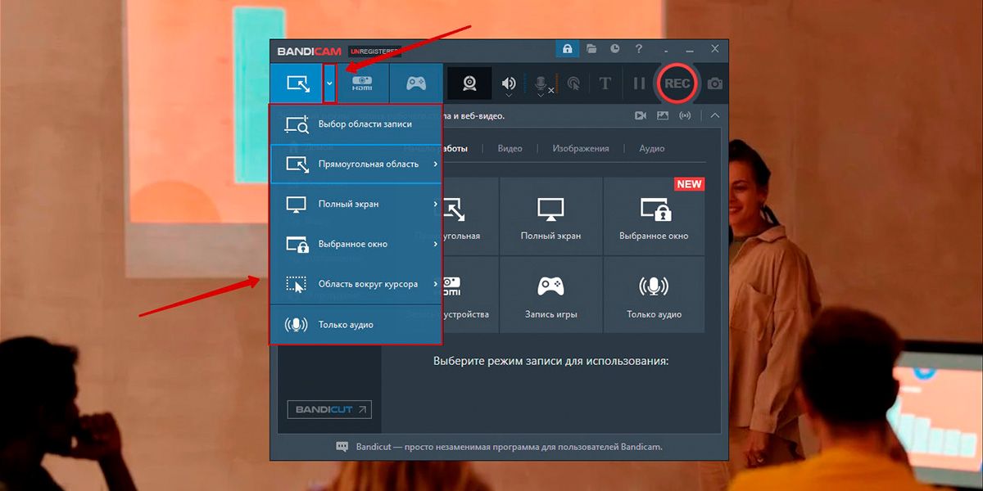This screenshot has width=983, height=491.
Task: Click the 'Выбранное окно' tile marked NEW
Action: [654, 216]
